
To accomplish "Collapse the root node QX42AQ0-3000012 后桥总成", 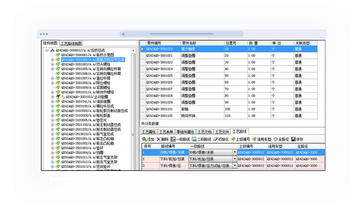I will 47,50.
